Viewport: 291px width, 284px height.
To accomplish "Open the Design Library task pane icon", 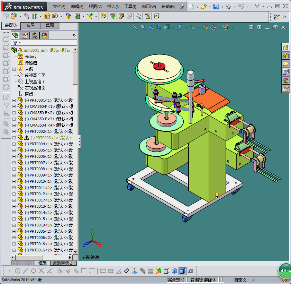I will [x=285, y=55].
